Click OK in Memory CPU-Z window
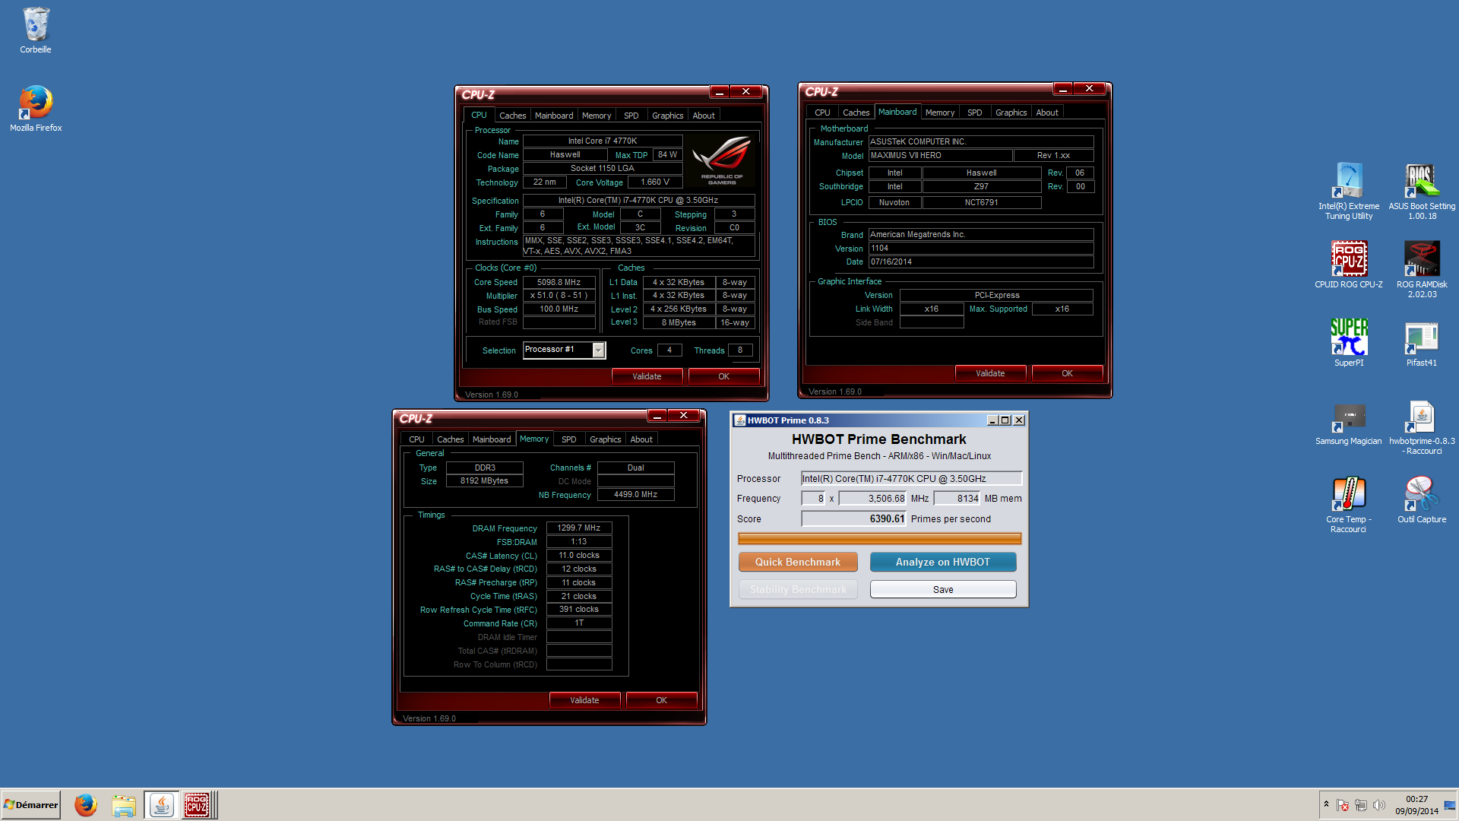 pyautogui.click(x=661, y=700)
